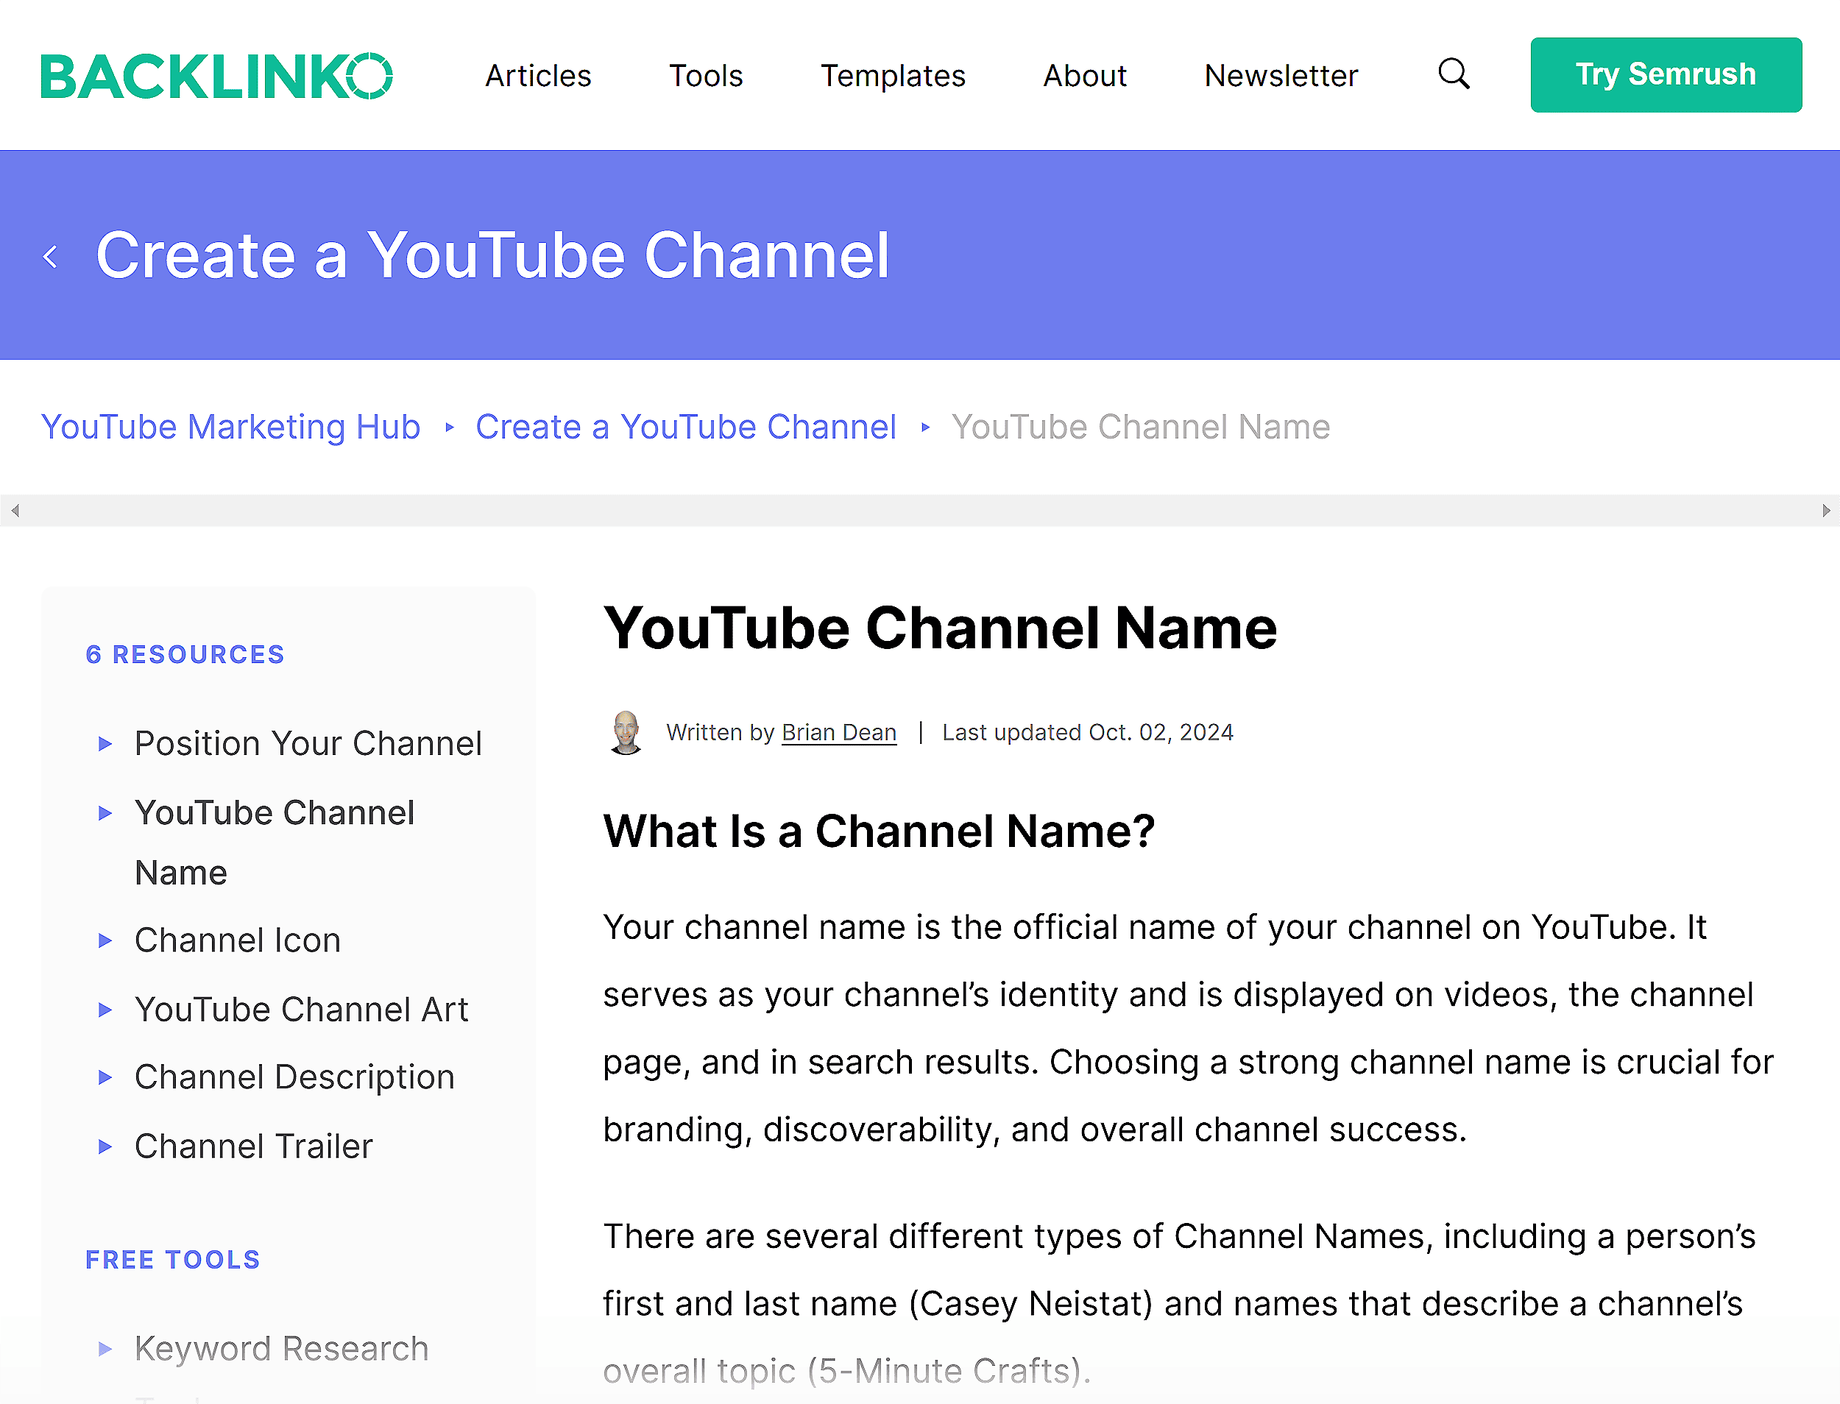Click the triangle bullet beside Keyword Research
The width and height of the screenshot is (1840, 1404).
[x=105, y=1349]
